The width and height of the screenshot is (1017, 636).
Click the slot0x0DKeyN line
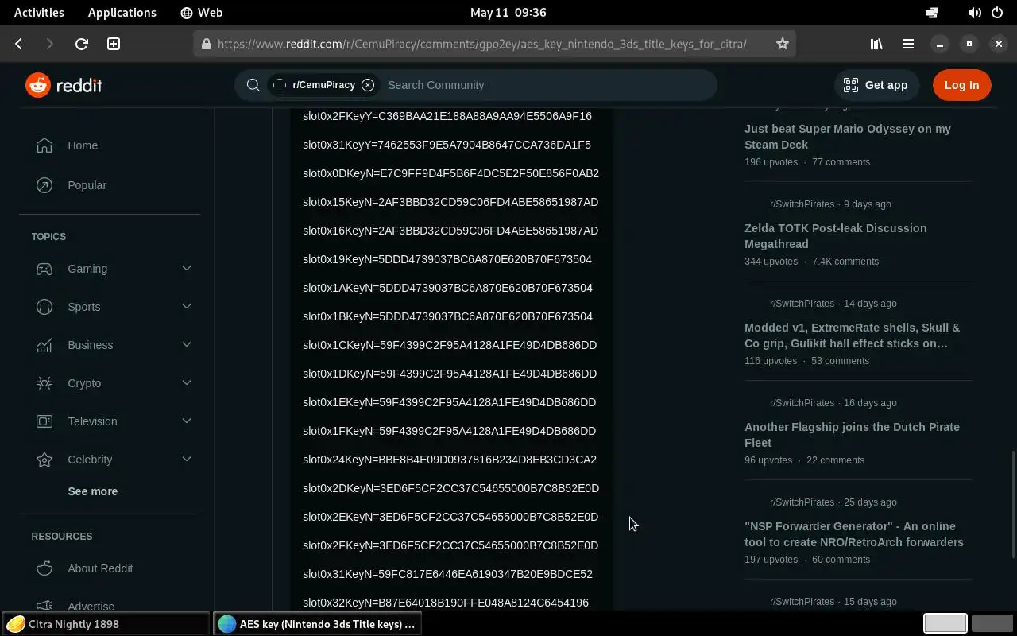click(x=450, y=173)
